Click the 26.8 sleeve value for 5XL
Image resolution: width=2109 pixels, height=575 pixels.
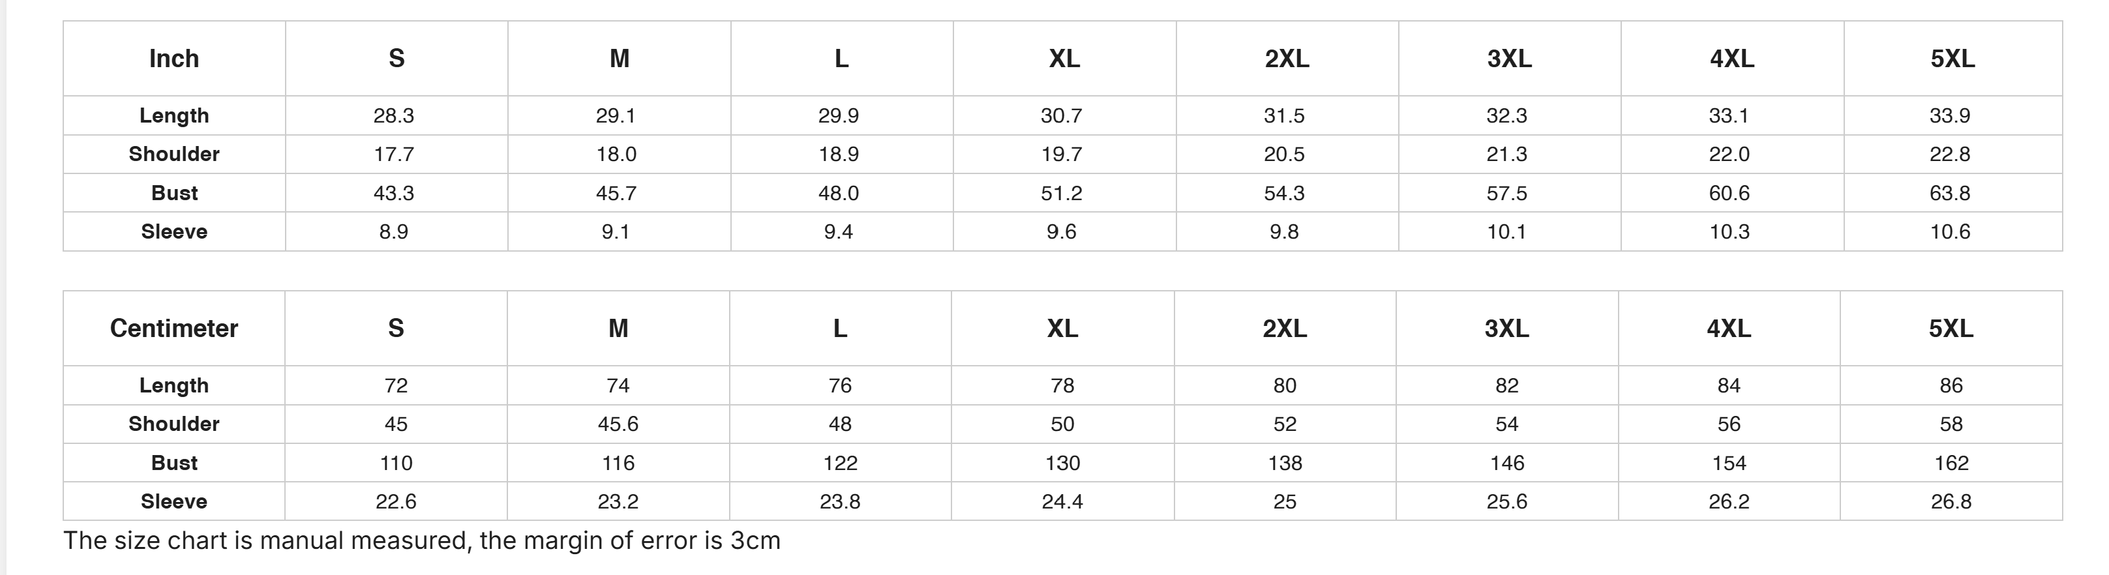tap(1951, 502)
